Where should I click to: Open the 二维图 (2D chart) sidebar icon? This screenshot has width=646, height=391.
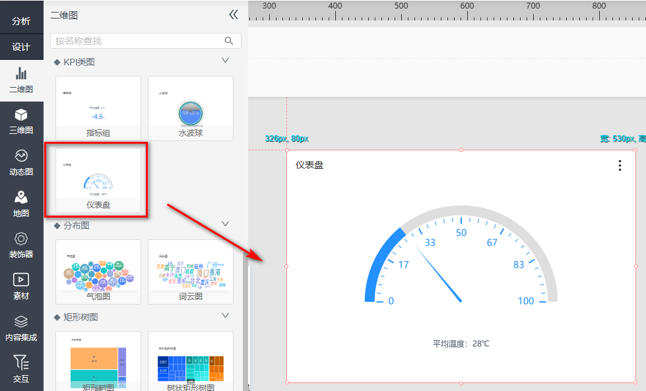pyautogui.click(x=21, y=74)
